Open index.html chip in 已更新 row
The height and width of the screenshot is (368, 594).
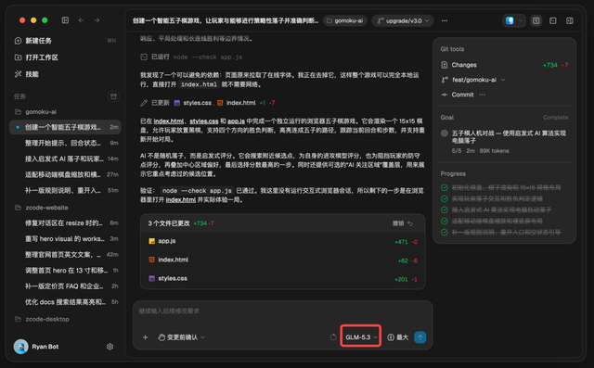click(x=237, y=103)
